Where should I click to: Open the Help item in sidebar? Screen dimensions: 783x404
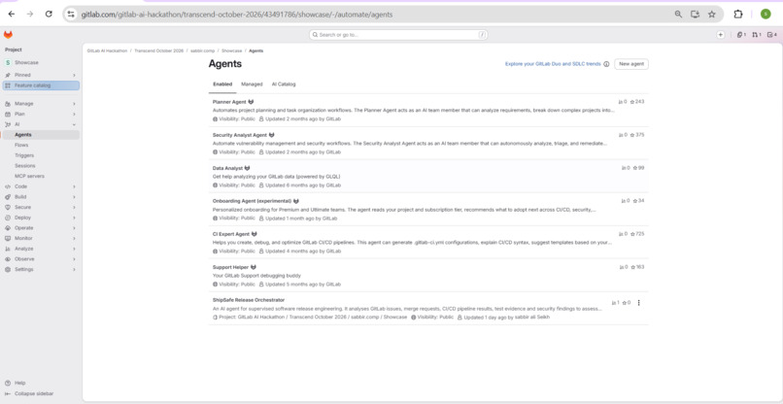click(20, 383)
